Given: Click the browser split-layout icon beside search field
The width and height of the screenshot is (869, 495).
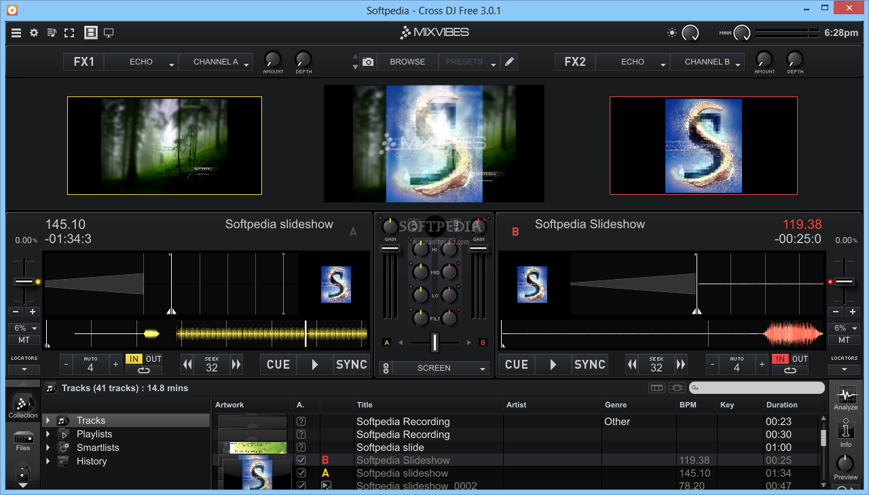Looking at the screenshot, I should pyautogui.click(x=677, y=388).
